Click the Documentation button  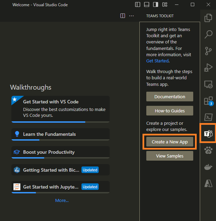170,96
